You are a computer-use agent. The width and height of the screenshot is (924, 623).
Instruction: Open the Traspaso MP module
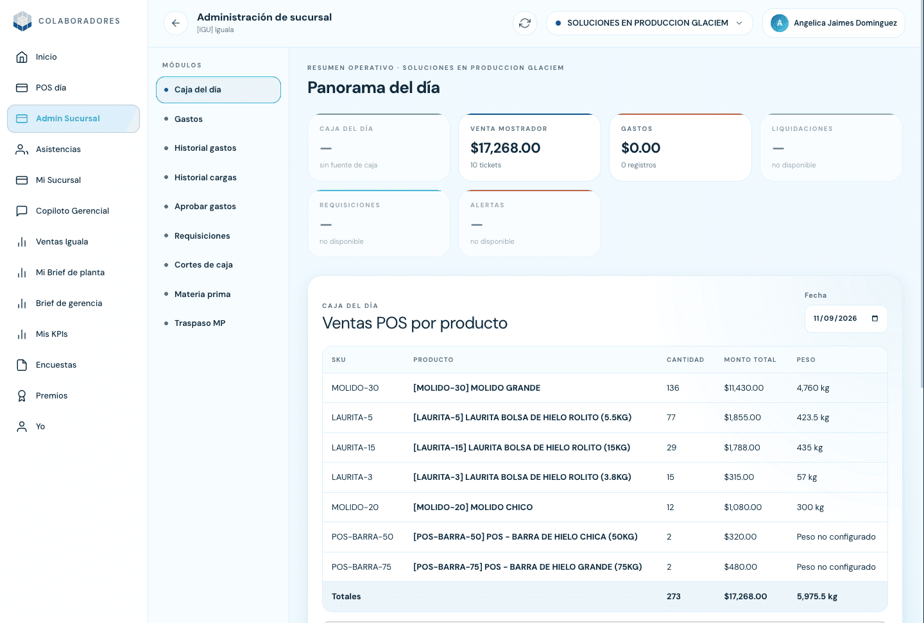click(218, 323)
